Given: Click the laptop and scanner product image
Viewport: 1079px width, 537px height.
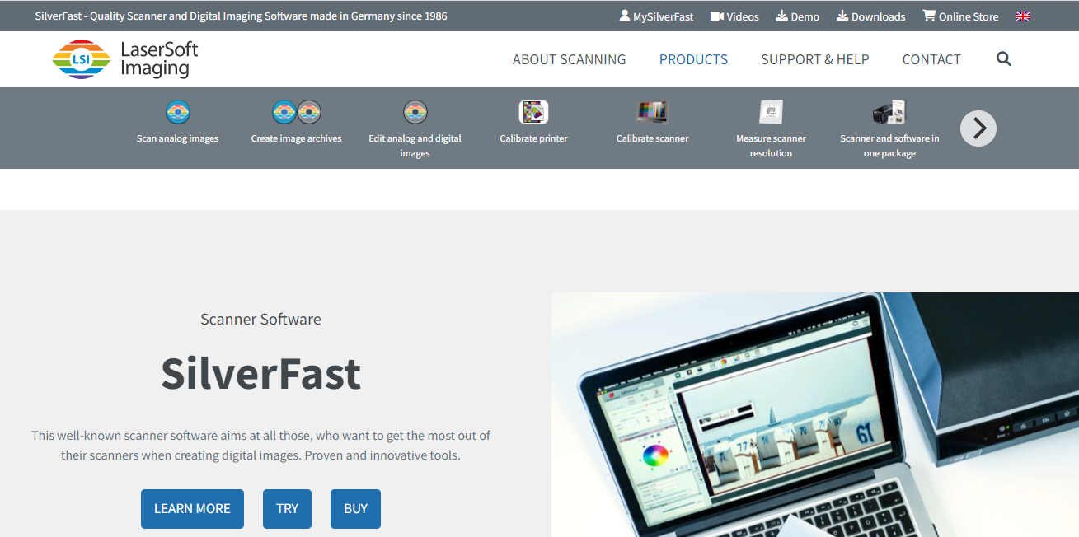Looking at the screenshot, I should [815, 414].
